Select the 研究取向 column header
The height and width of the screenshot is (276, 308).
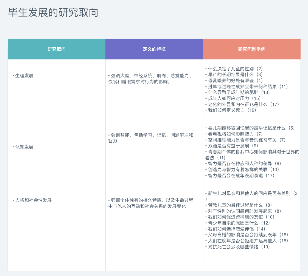57,49
